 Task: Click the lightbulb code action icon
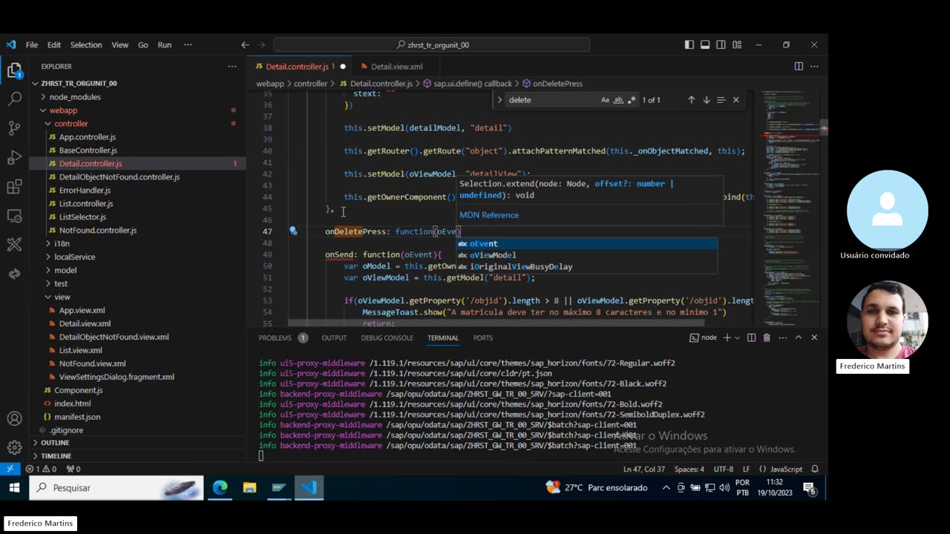click(x=293, y=231)
